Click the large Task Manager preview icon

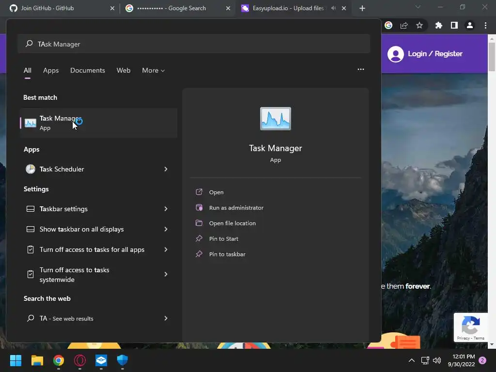tap(276, 119)
